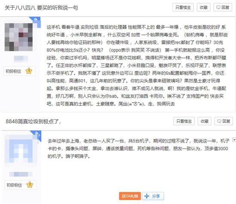Click the 初级粉丝 badge under the 关于八八四八 poster
This screenshot has height=204, width=236.
click(x=13, y=71)
